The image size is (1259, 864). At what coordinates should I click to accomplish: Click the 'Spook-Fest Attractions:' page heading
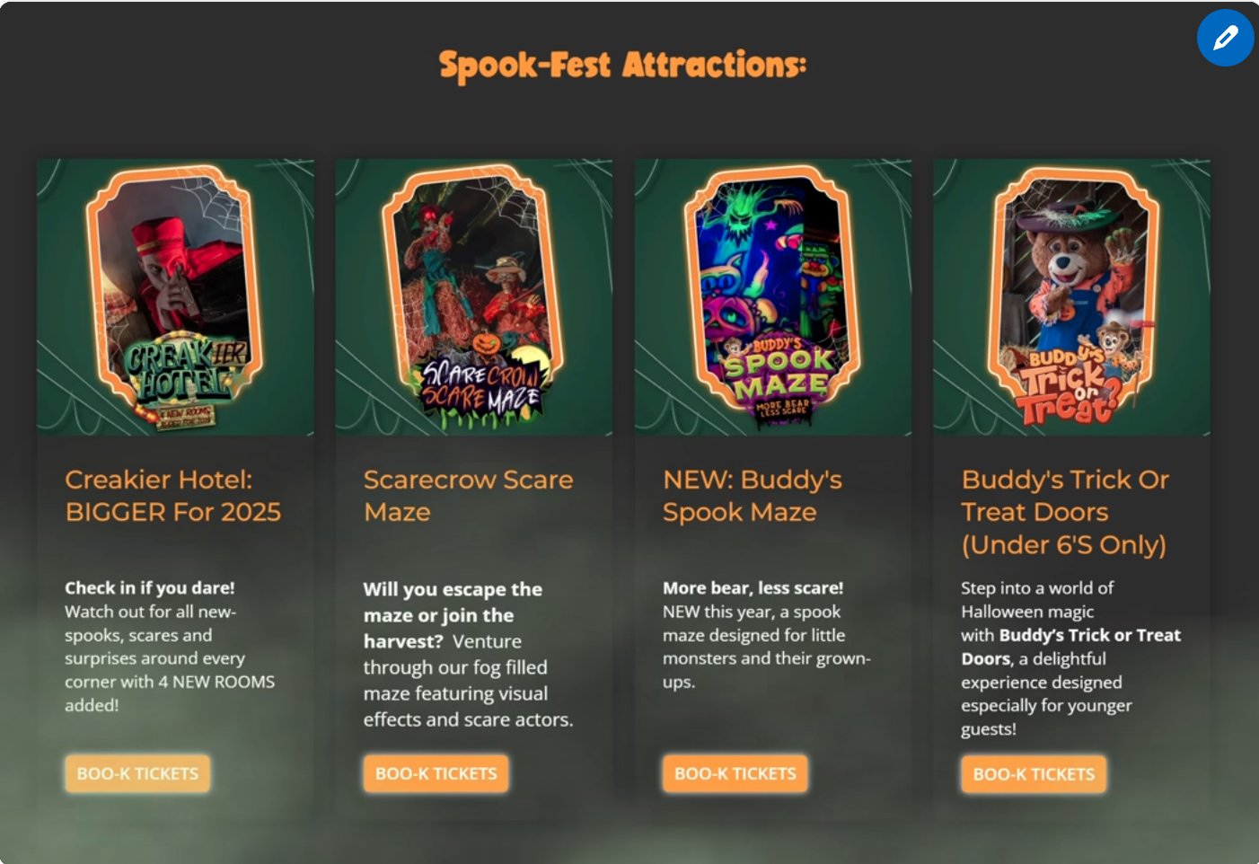click(622, 65)
